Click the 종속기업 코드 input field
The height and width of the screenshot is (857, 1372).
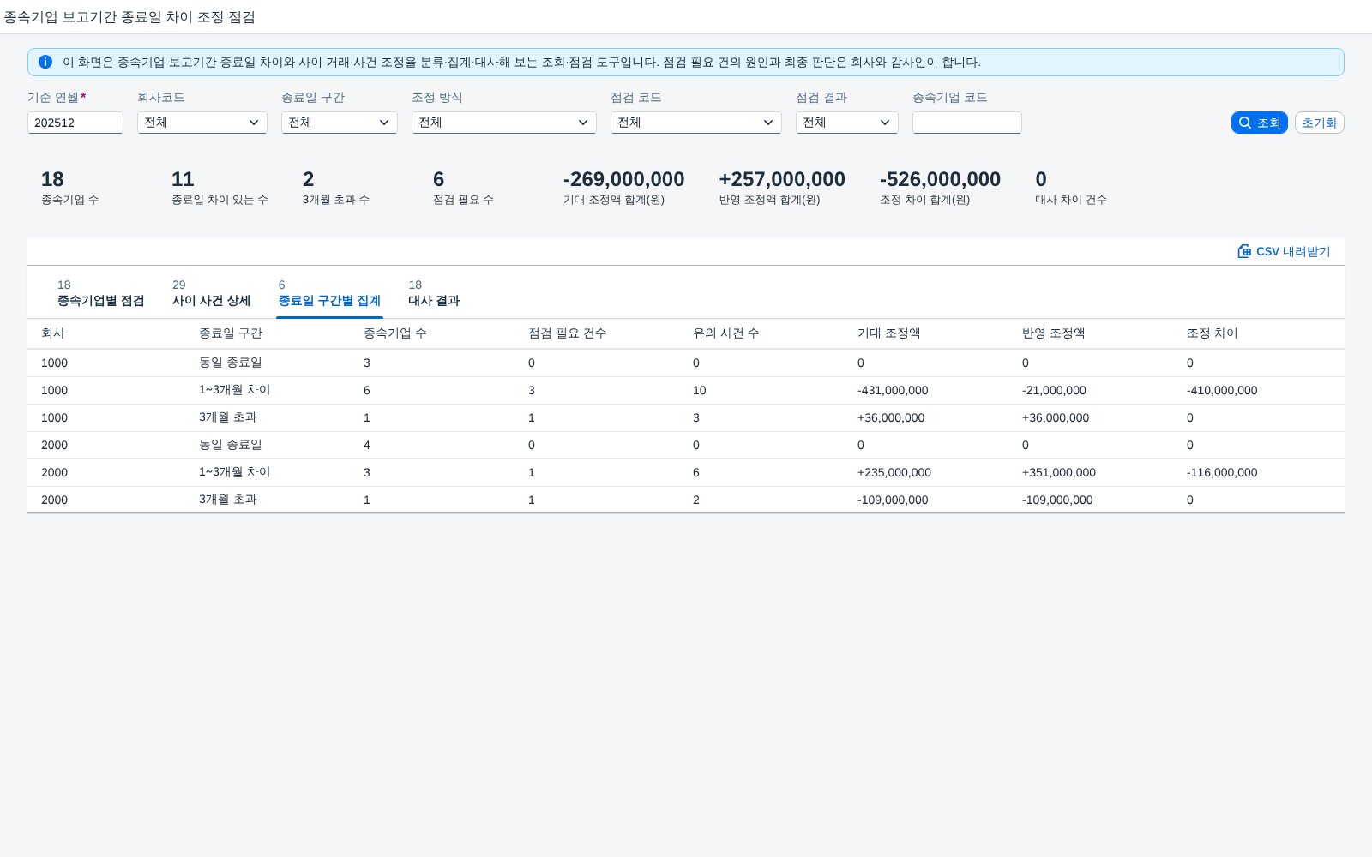(967, 123)
